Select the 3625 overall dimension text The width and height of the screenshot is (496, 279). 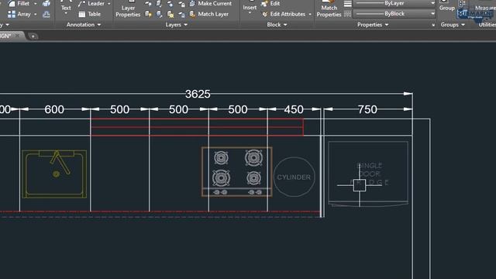(x=198, y=94)
